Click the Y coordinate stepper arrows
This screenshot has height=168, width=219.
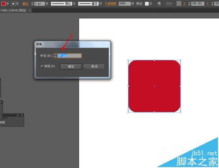[x=212, y=4]
